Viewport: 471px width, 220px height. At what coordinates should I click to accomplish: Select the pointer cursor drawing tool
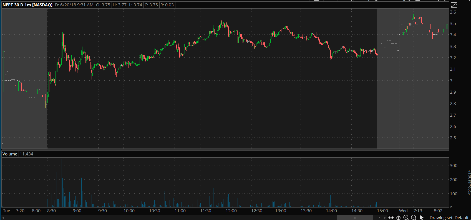421,218
